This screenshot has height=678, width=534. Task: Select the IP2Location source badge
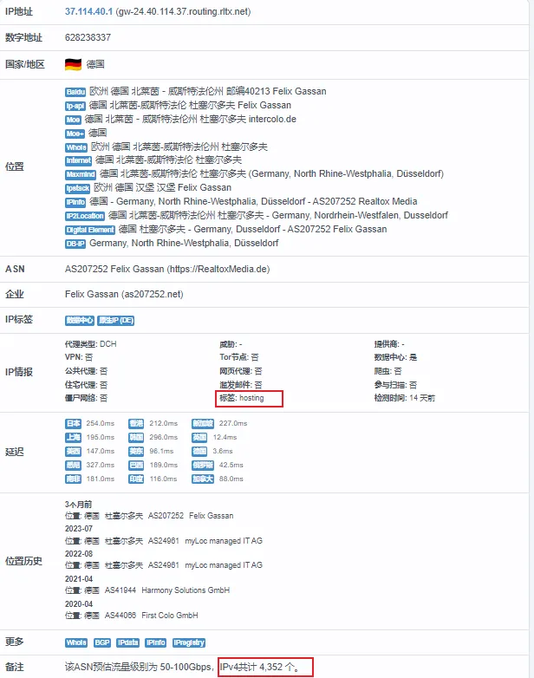click(85, 215)
